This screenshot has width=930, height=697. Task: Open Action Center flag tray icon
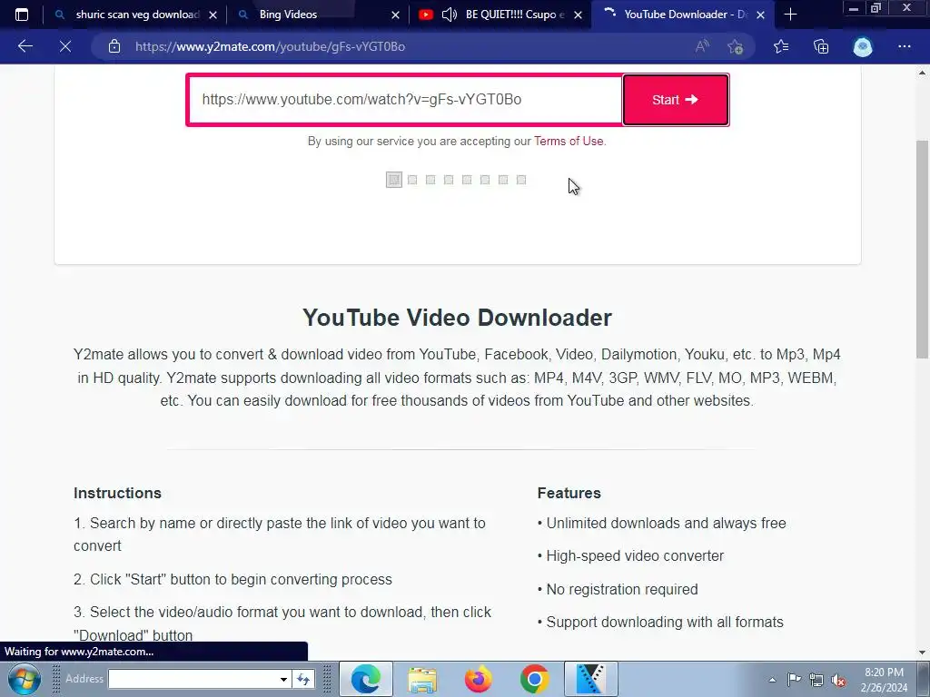(794, 680)
